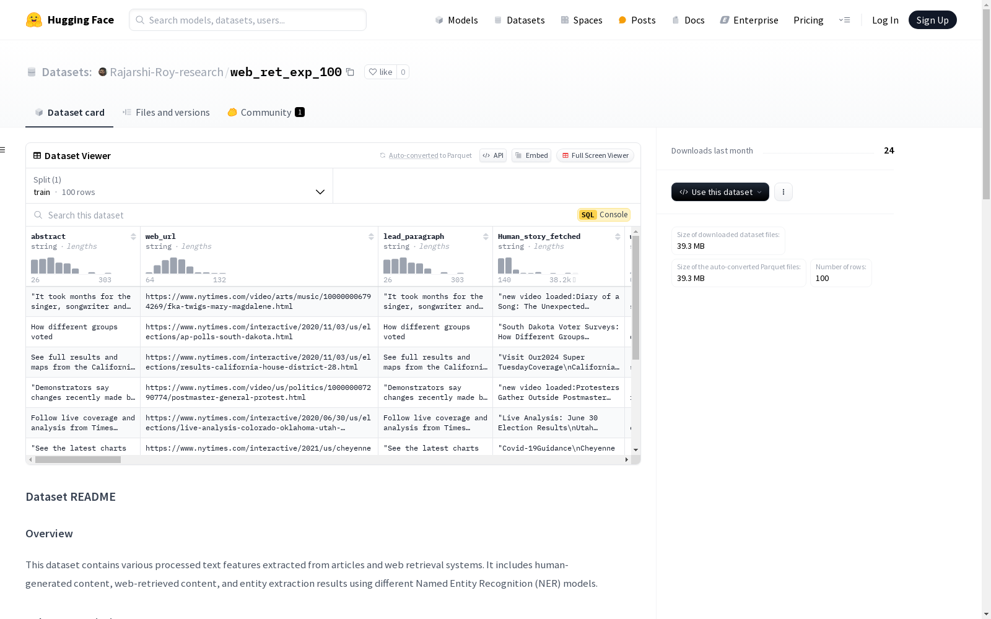Open Full Screen Viewer
The height and width of the screenshot is (619, 991).
tap(595, 155)
